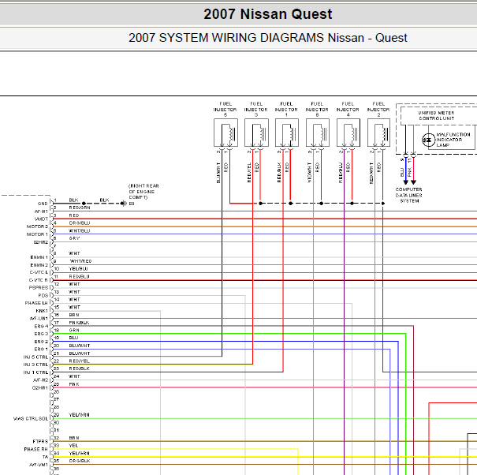Image resolution: width=477 pixels, height=475 pixels.
Task: Click the 'E9' ground point label
Action: [x=132, y=204]
